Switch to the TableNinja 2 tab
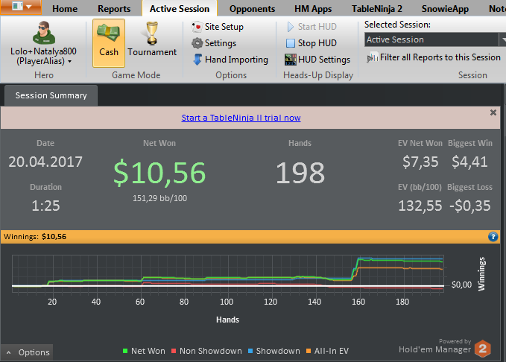 coord(376,9)
